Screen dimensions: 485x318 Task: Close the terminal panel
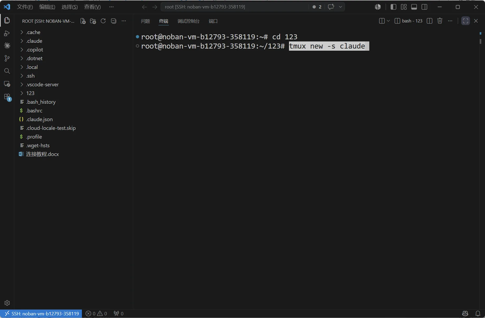coord(476,21)
